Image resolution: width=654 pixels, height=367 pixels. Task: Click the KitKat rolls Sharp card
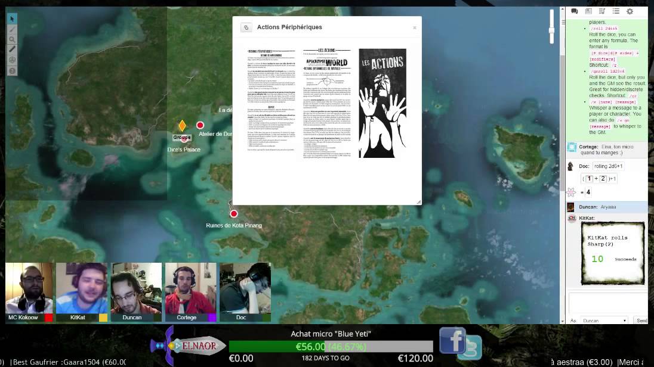pyautogui.click(x=613, y=253)
